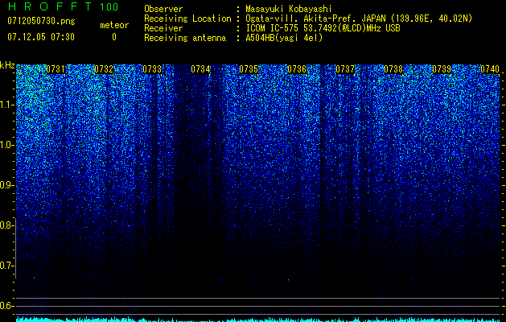This screenshot has height=322, width=506.
Task: Click the meteor label
Action: (114, 25)
